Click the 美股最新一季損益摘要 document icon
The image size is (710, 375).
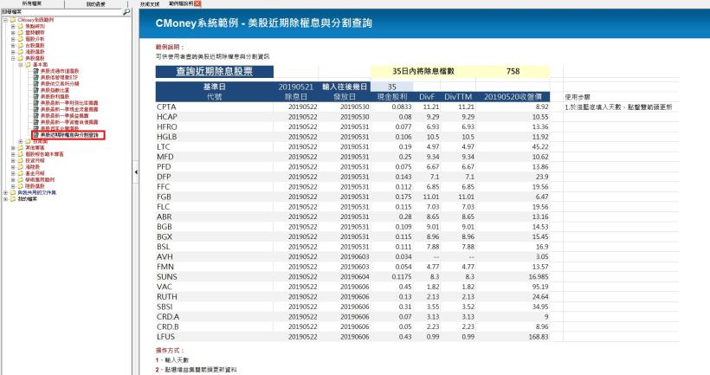36,115
